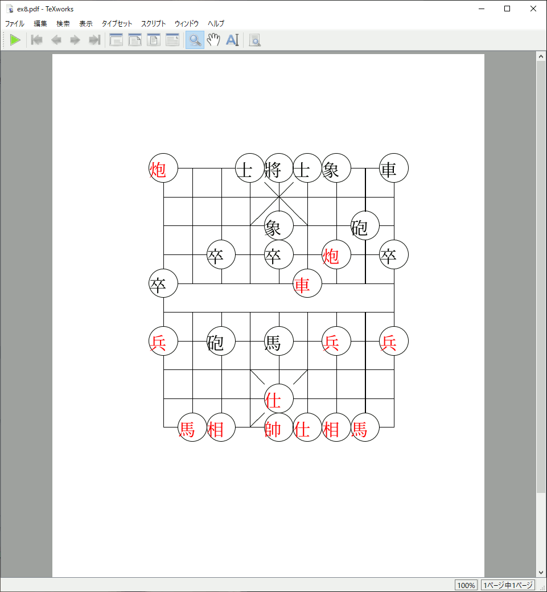Go to the first page

click(x=36, y=40)
